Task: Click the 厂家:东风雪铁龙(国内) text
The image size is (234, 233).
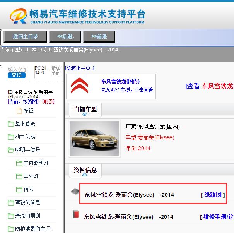Action: point(152,127)
